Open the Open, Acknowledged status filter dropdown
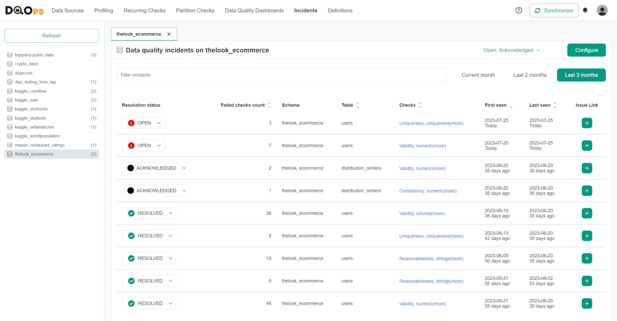The image size is (617, 321). coord(512,50)
